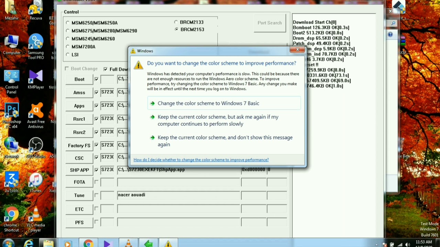
Task: Click the Boot file button
Action: (x=79, y=79)
